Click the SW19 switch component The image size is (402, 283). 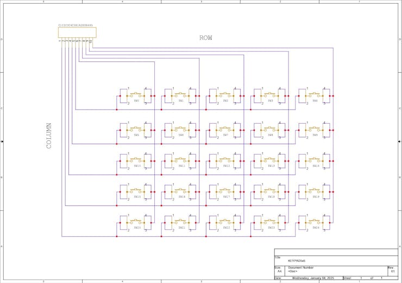(x=315, y=191)
